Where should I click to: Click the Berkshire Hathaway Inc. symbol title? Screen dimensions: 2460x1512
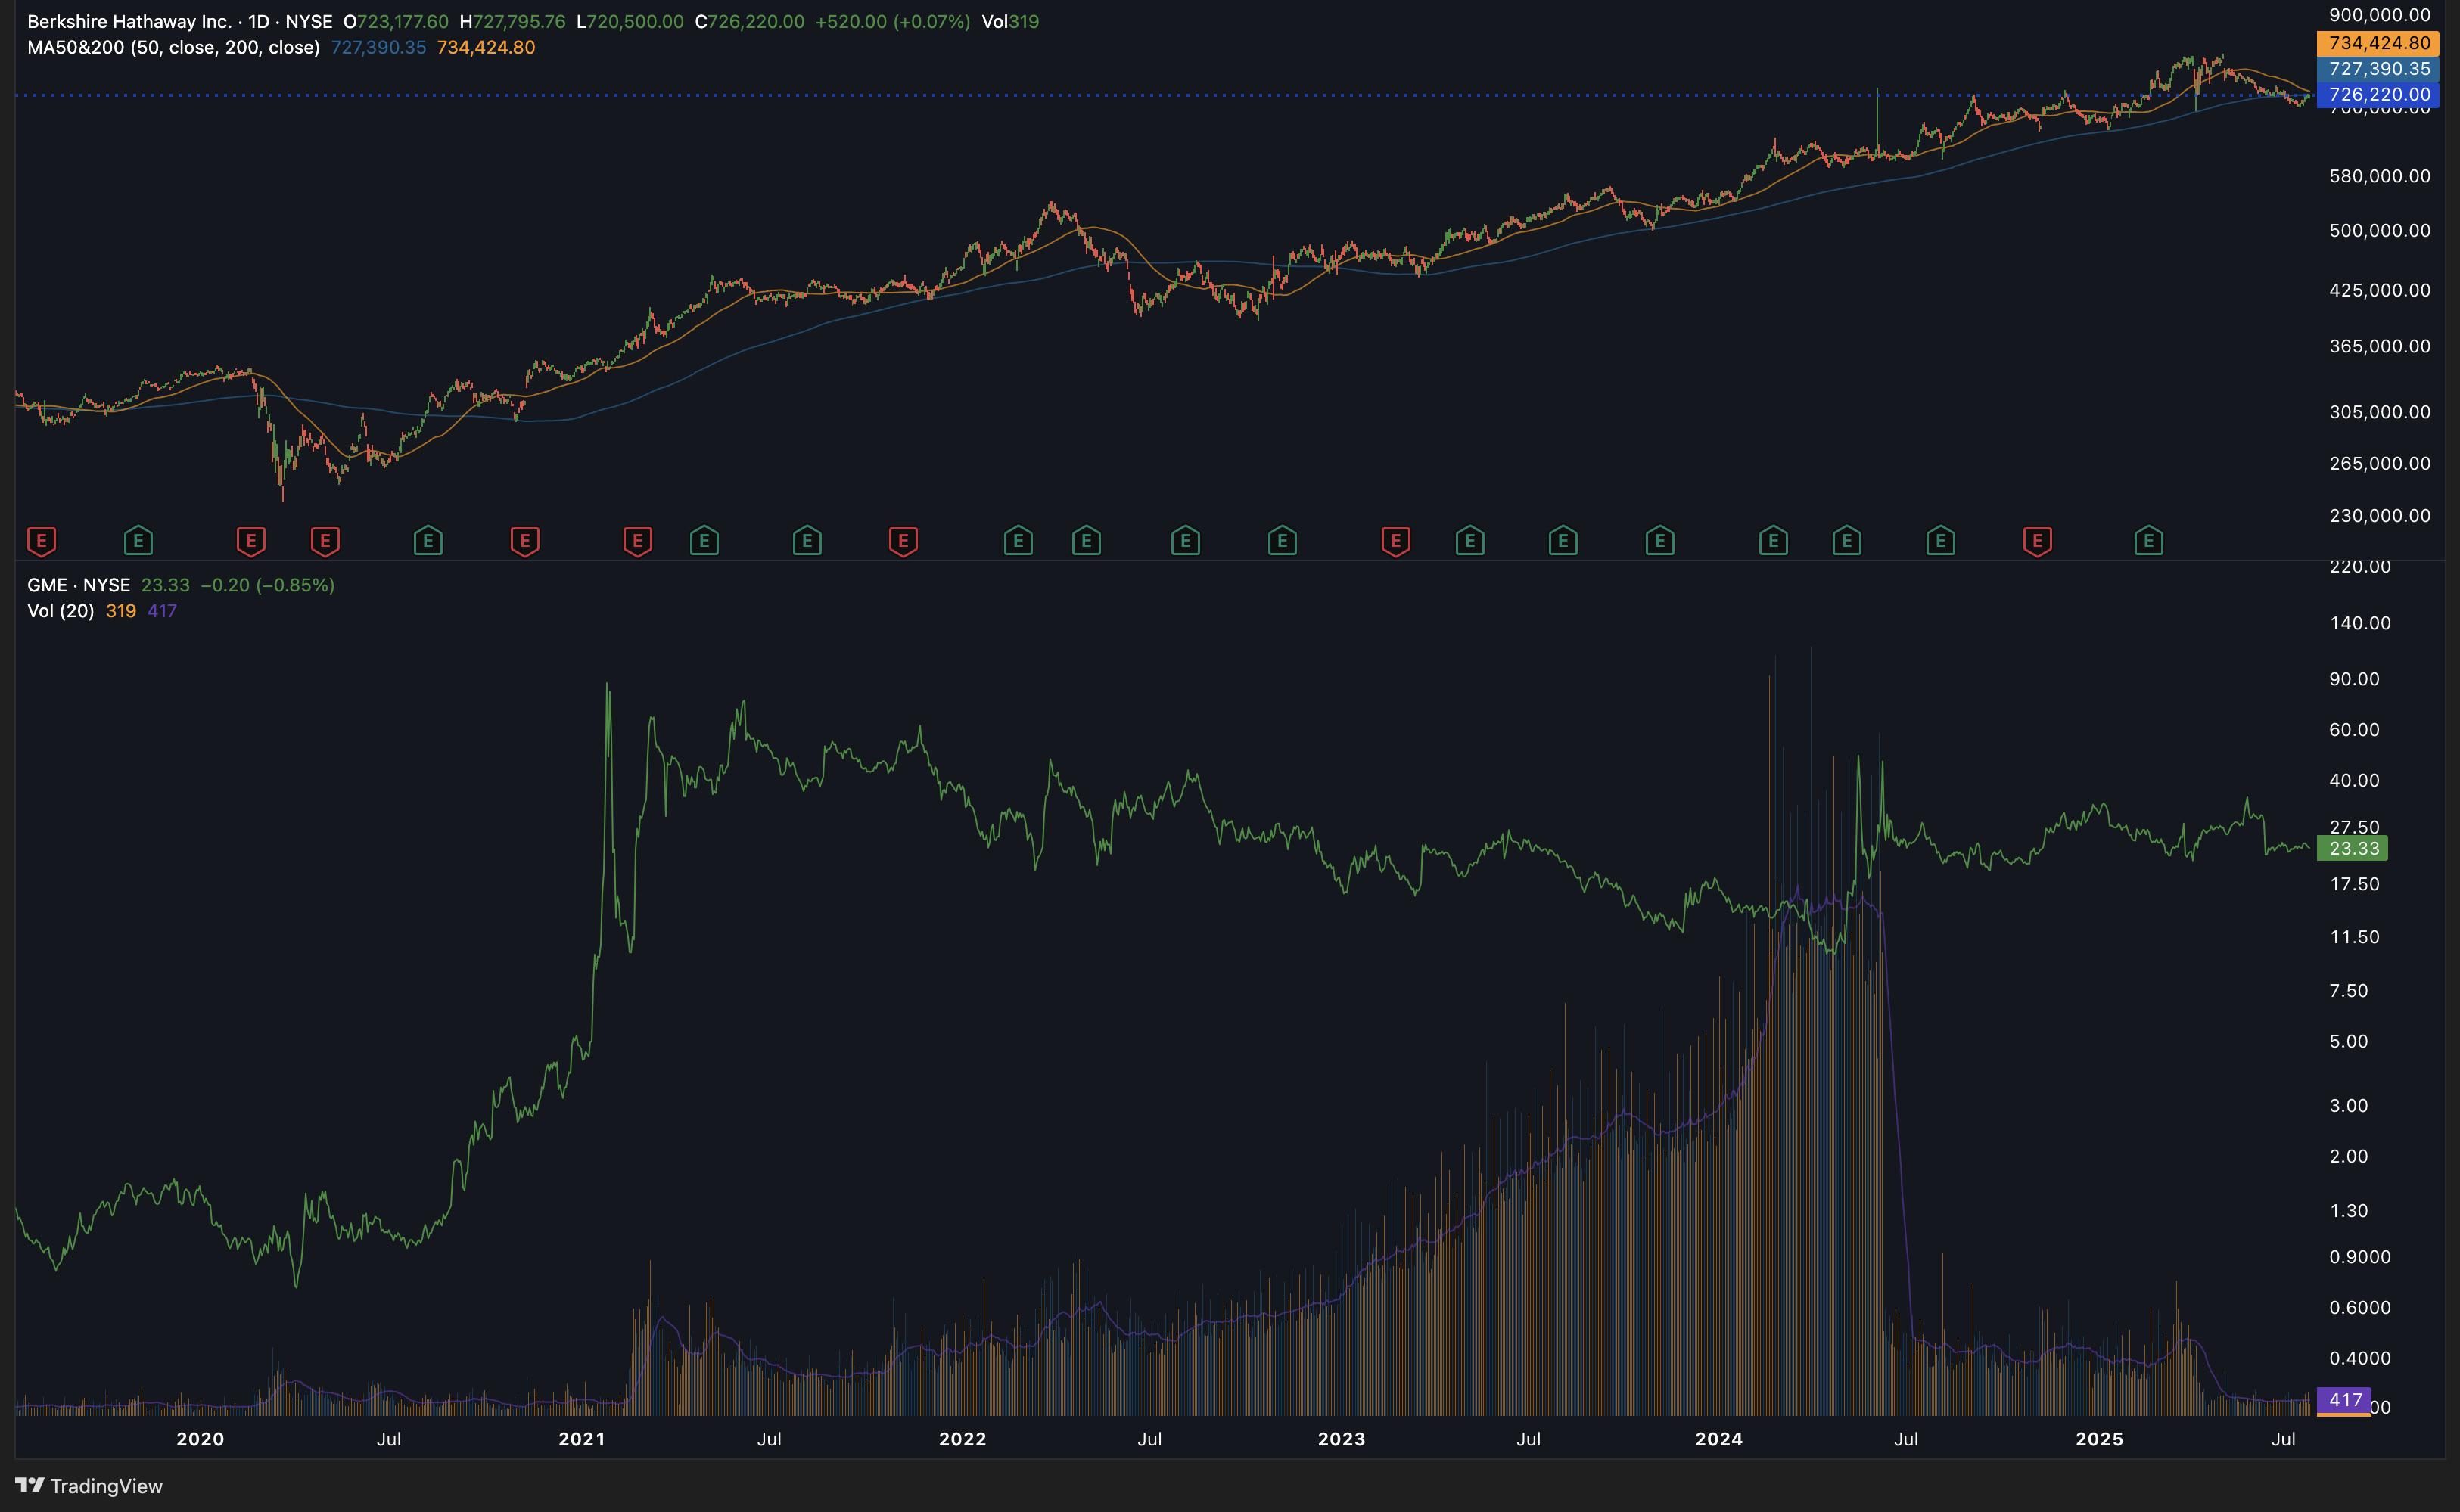129,21
